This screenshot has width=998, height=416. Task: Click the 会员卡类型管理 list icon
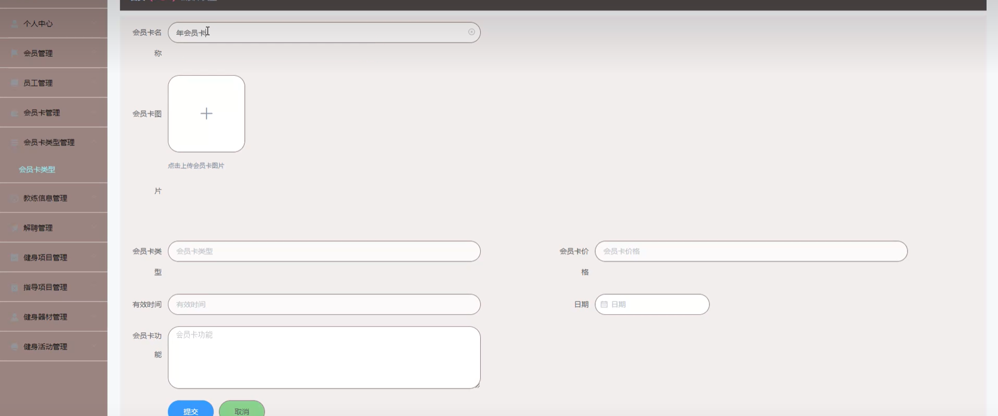(x=15, y=142)
